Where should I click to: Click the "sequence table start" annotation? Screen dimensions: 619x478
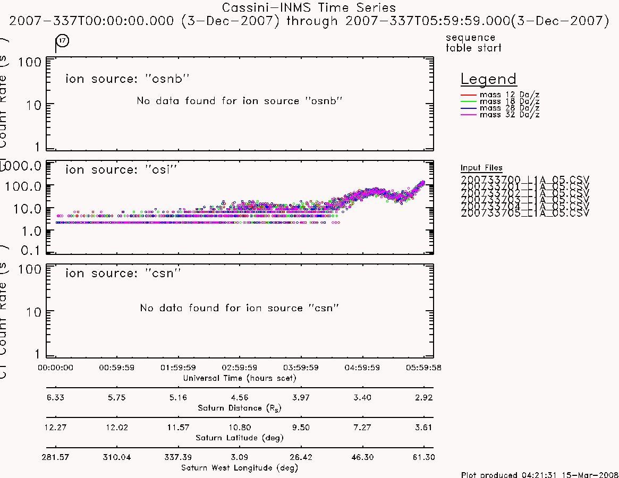click(x=473, y=42)
